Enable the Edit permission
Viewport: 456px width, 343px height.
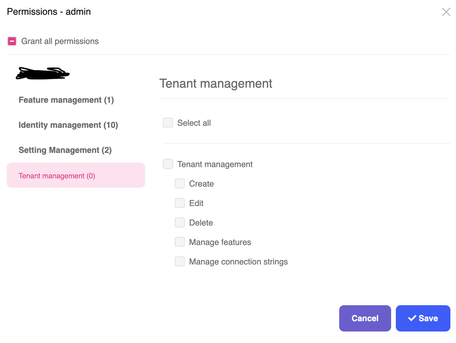point(180,203)
